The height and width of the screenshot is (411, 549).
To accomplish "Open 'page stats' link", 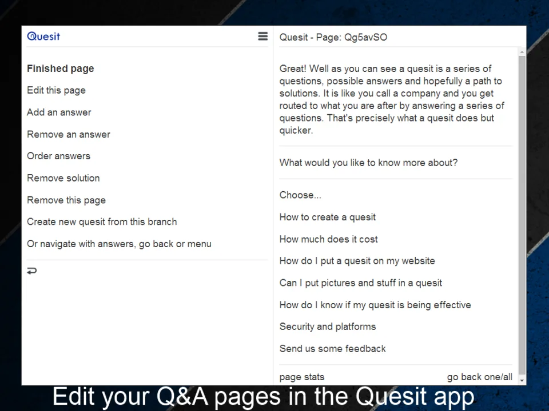I will 302,377.
